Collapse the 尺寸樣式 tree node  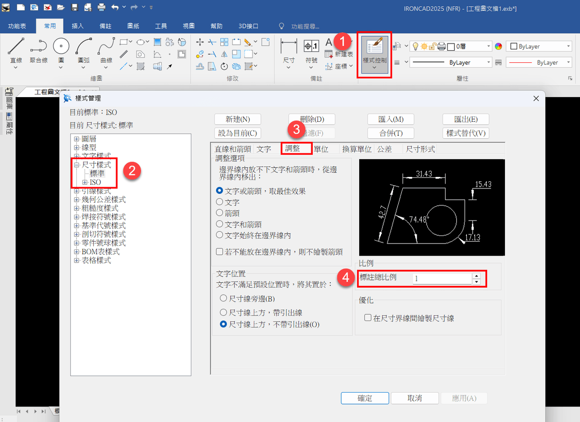coord(76,165)
